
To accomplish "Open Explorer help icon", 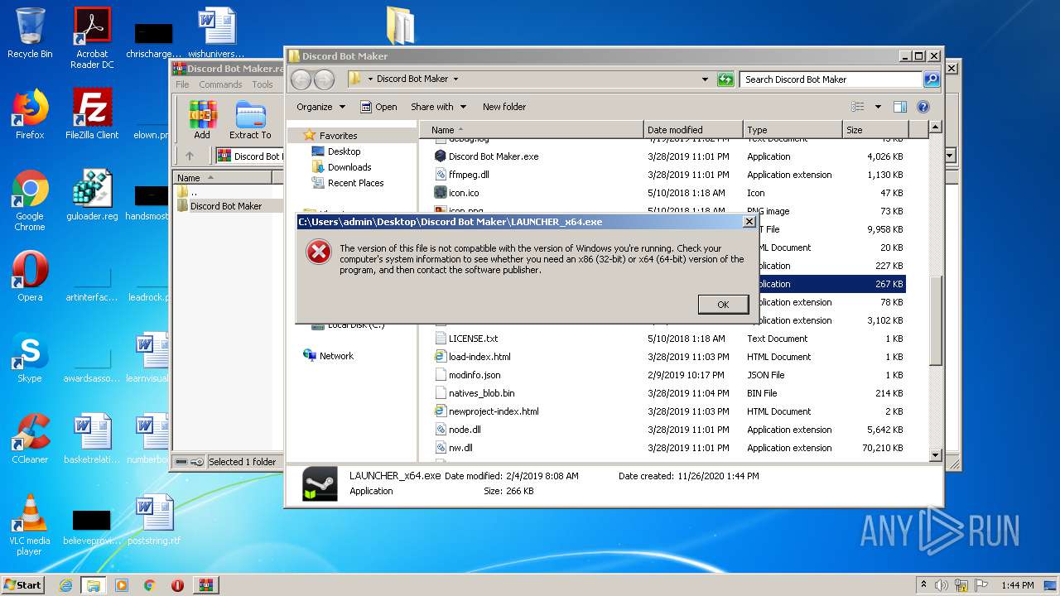I will [x=923, y=107].
